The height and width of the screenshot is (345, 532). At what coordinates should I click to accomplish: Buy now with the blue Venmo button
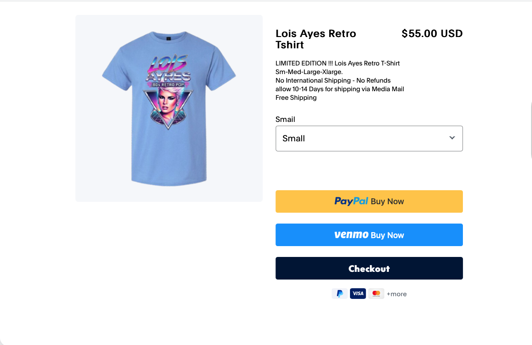369,235
